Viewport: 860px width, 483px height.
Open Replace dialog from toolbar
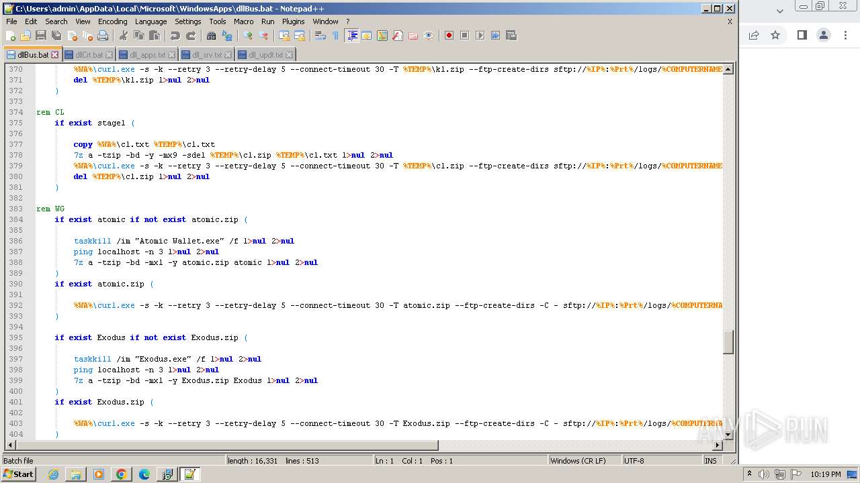(x=227, y=36)
